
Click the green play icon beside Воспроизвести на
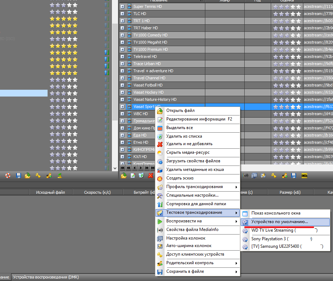(x=160, y=221)
